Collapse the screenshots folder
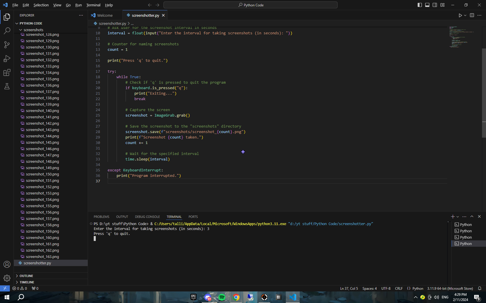 point(33,30)
